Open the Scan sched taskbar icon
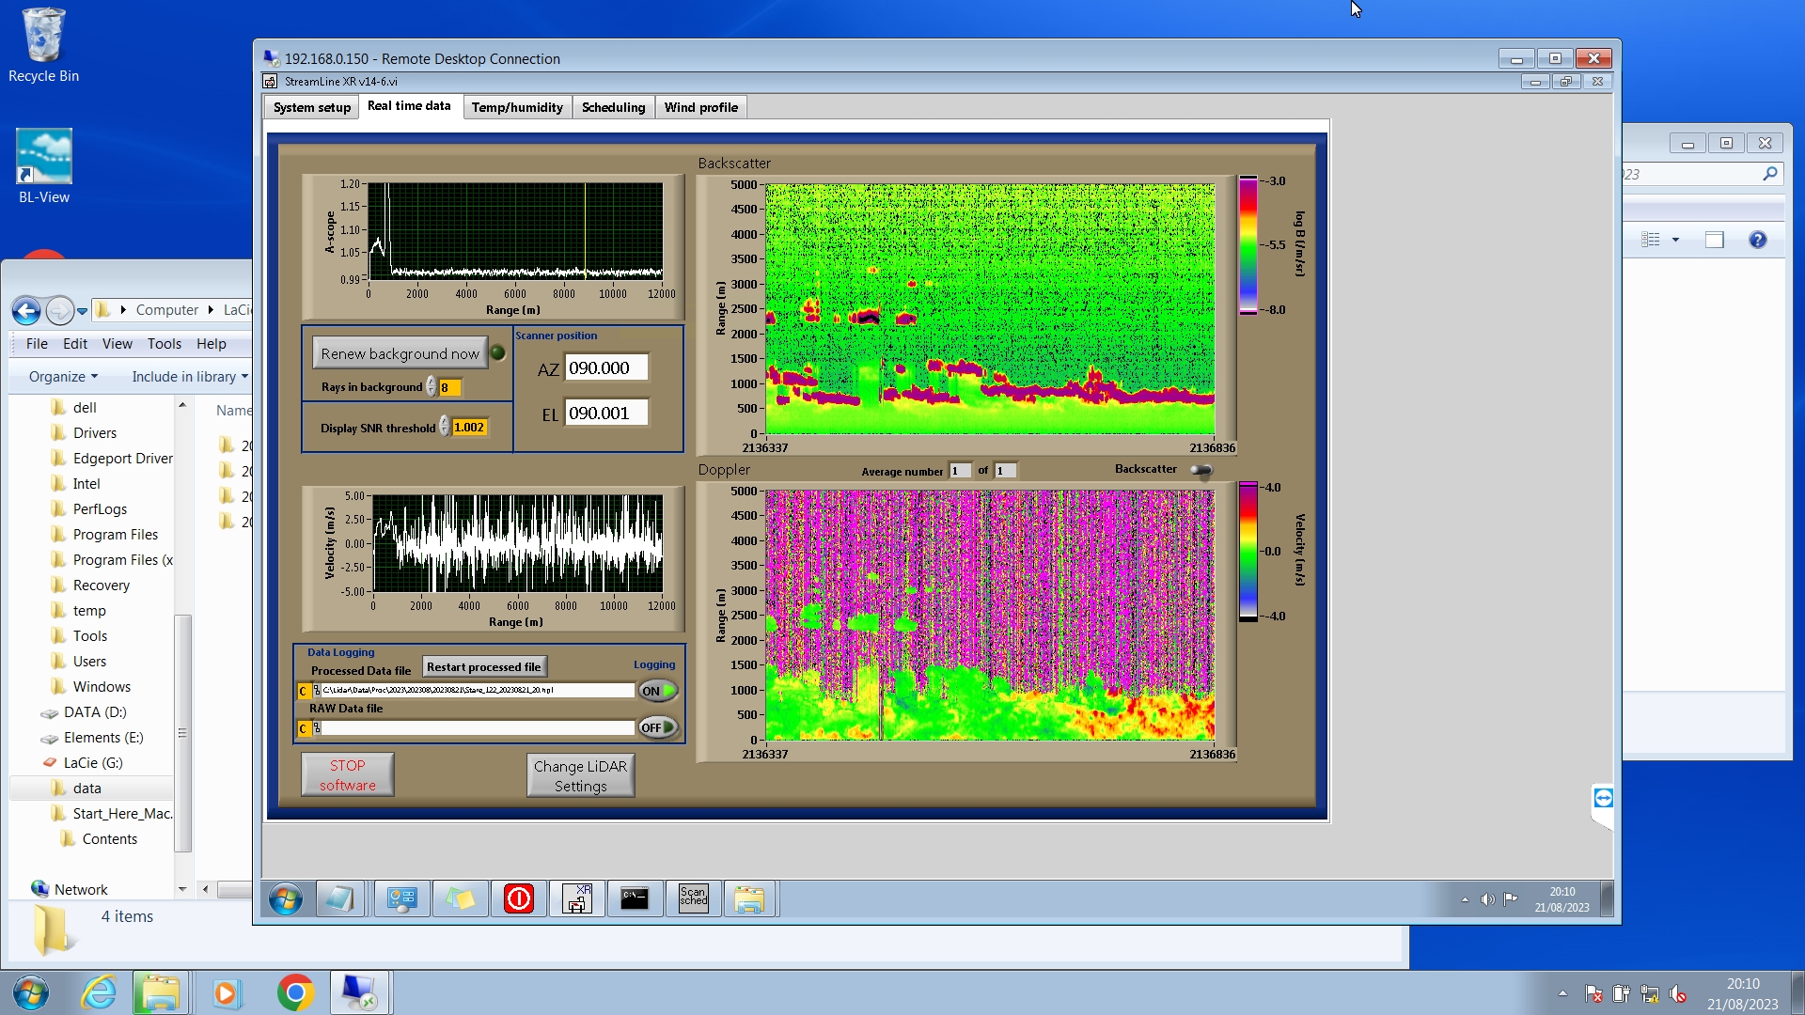 coord(693,899)
